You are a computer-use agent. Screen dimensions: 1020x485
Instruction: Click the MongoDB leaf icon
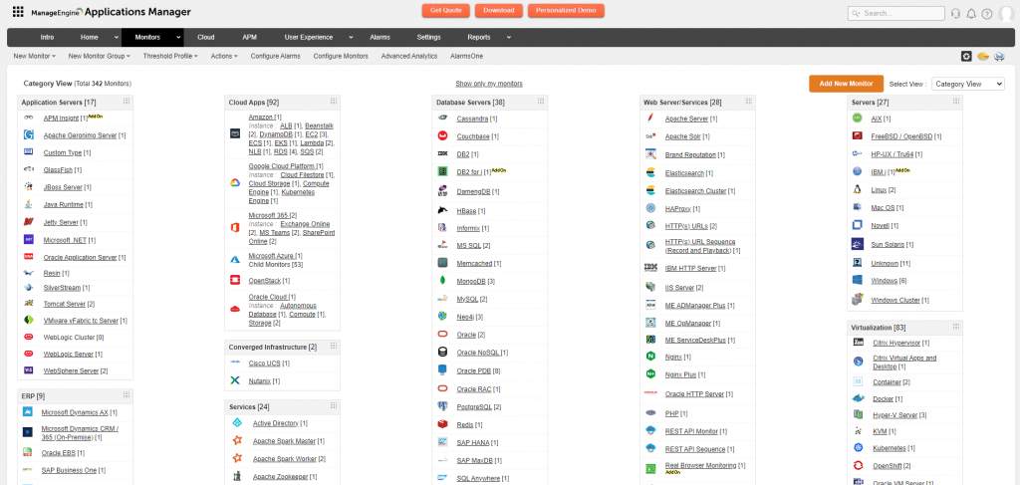pyautogui.click(x=443, y=281)
